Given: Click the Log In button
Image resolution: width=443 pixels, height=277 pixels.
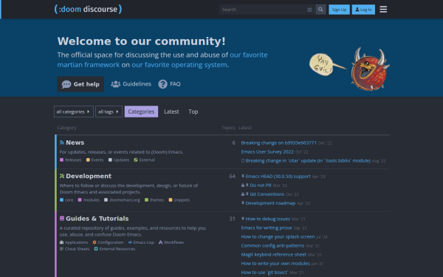Looking at the screenshot, I should click(363, 10).
